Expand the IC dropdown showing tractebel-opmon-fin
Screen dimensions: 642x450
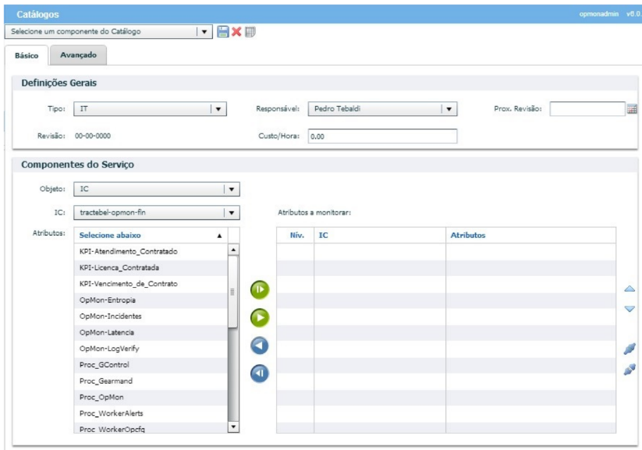(x=231, y=213)
